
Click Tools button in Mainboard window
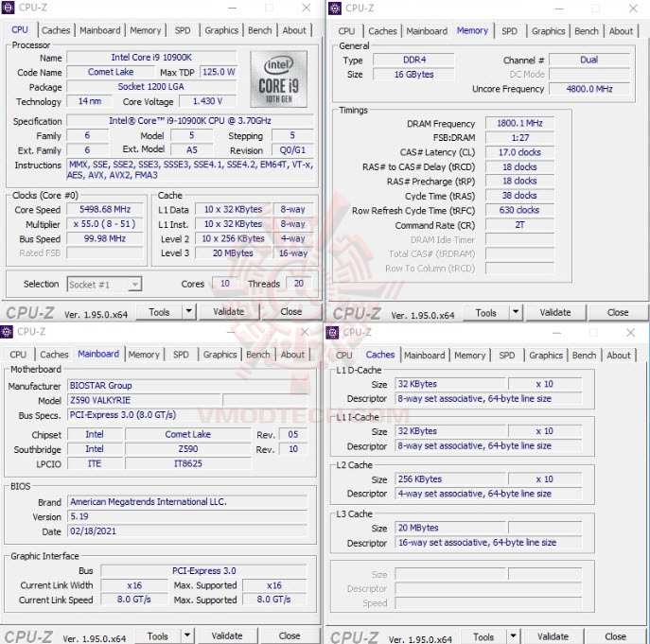click(x=157, y=635)
